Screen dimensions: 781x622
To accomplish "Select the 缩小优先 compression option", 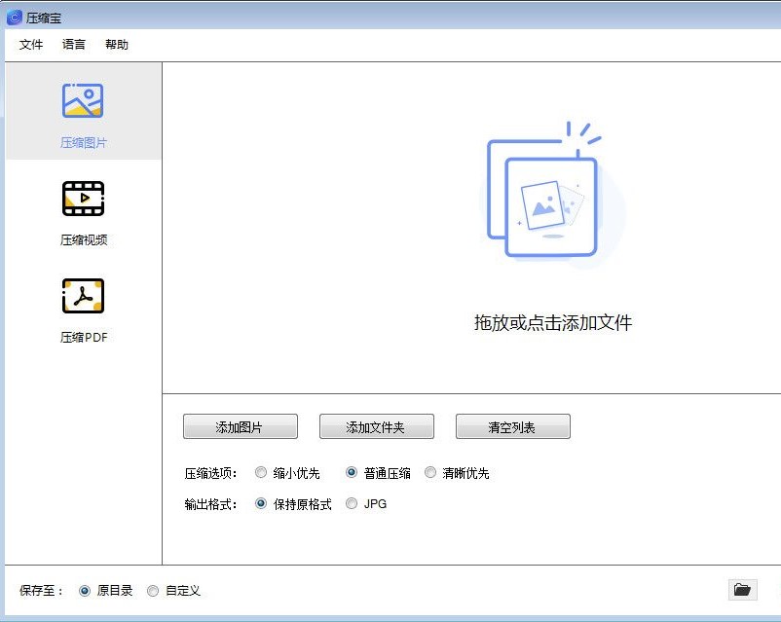I will pyautogui.click(x=261, y=472).
